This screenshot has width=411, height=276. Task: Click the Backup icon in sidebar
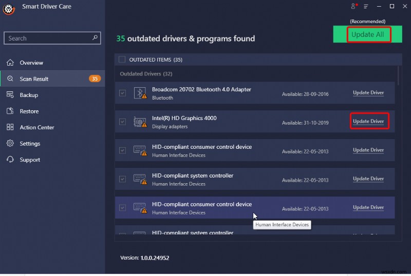tap(10, 95)
